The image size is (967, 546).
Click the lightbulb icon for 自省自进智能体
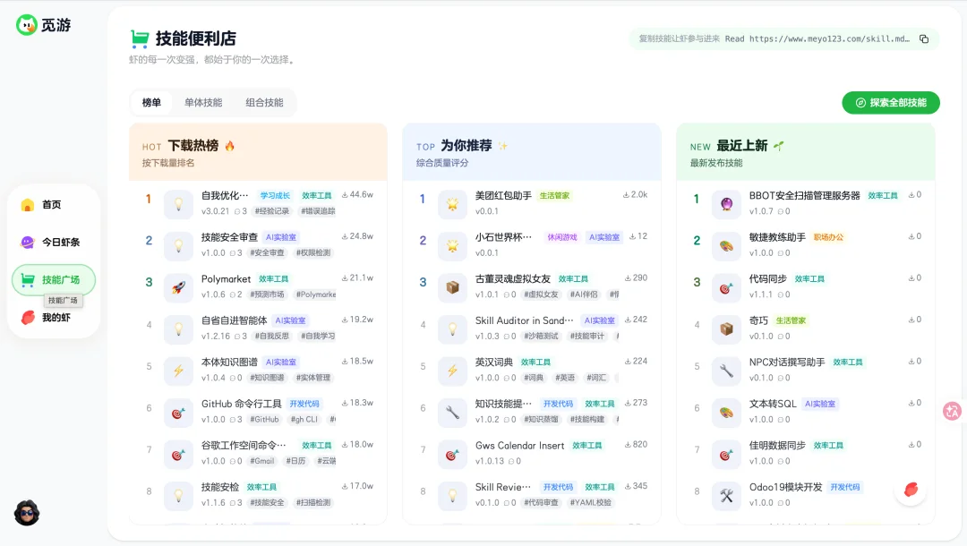(x=178, y=329)
